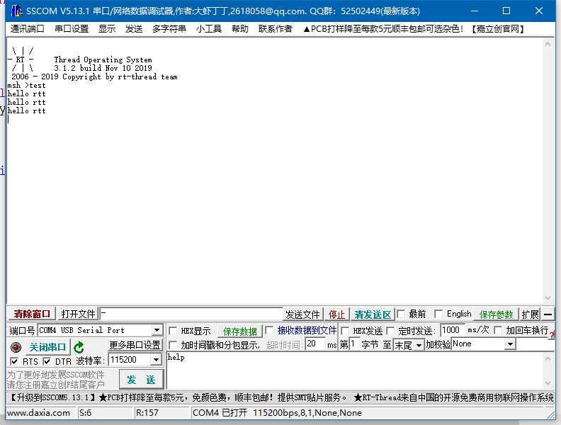Screen dimensions: 561x425
Task: Click the send area scrollbar down arrow
Action: (x=548, y=383)
